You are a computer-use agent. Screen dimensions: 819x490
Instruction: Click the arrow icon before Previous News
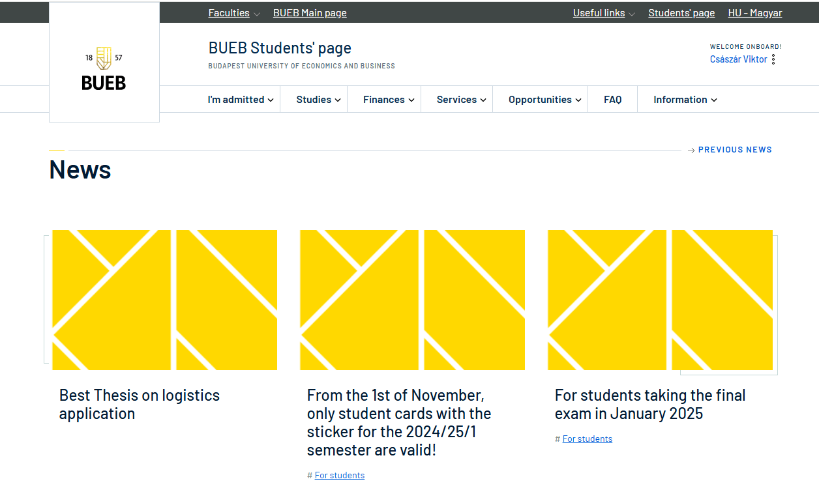tap(691, 151)
